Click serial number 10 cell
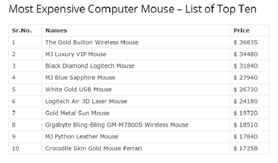 click(x=15, y=148)
